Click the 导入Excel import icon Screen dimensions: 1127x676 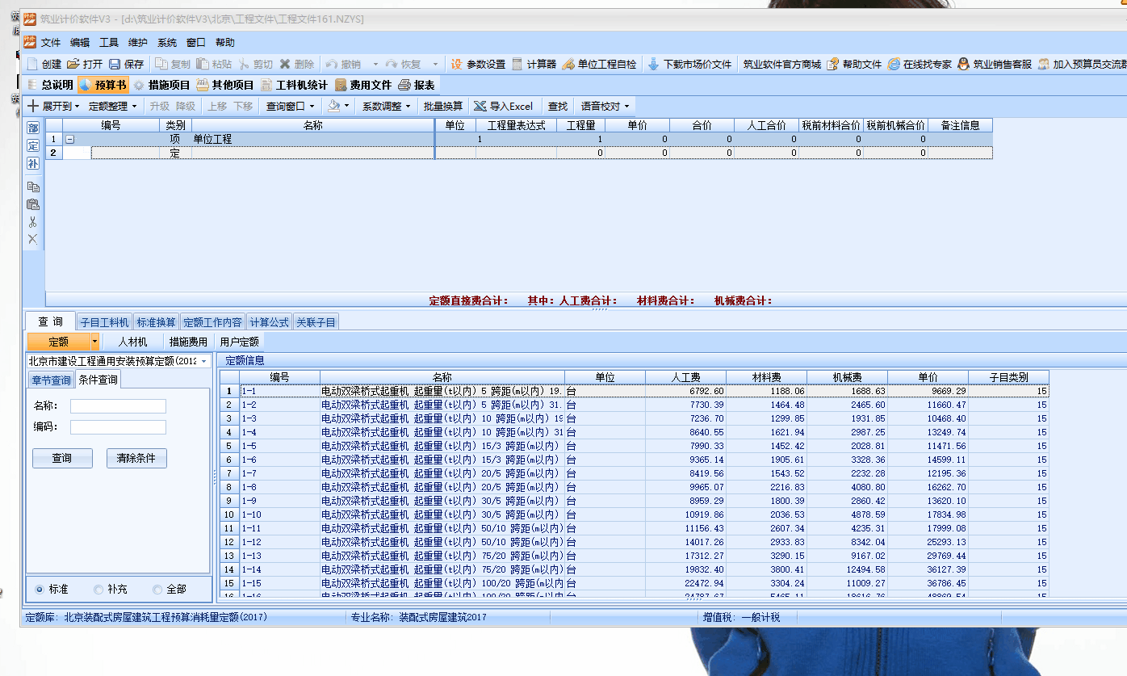pyautogui.click(x=480, y=106)
